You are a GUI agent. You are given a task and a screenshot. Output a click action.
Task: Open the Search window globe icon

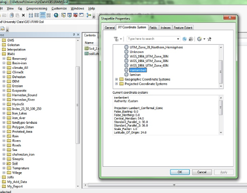[56, 15]
